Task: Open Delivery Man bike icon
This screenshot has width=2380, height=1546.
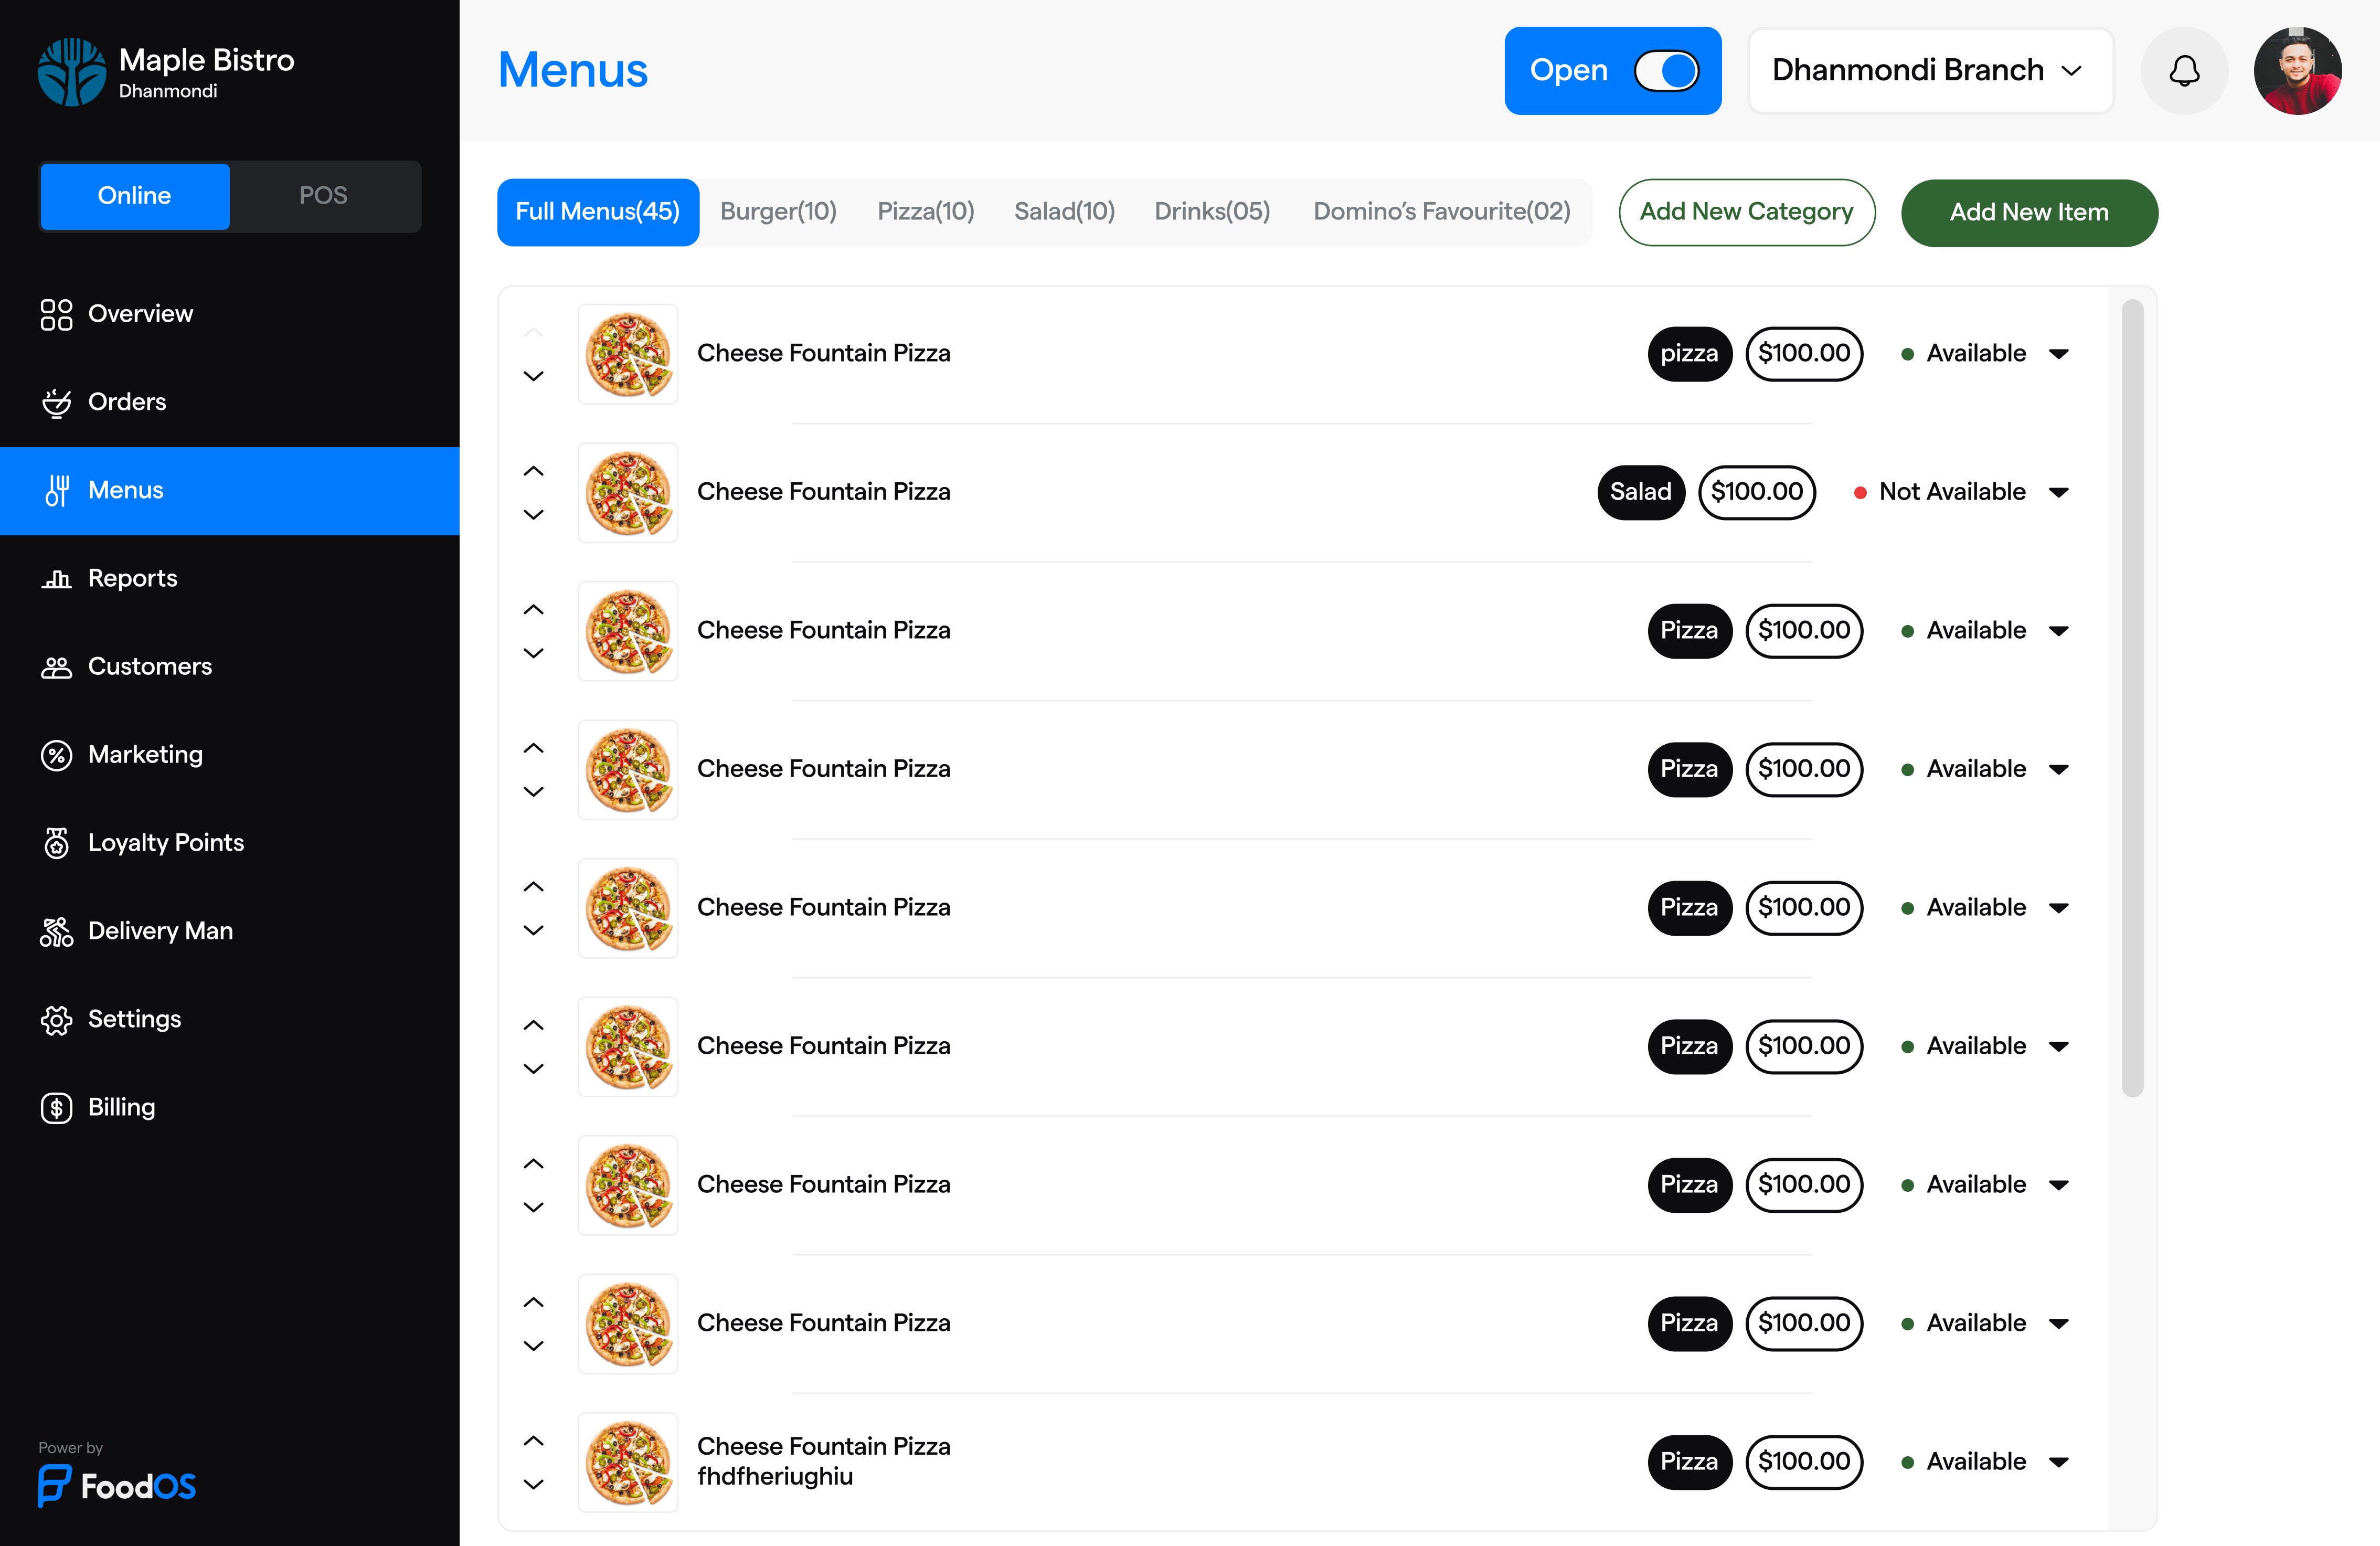Action: 56,931
